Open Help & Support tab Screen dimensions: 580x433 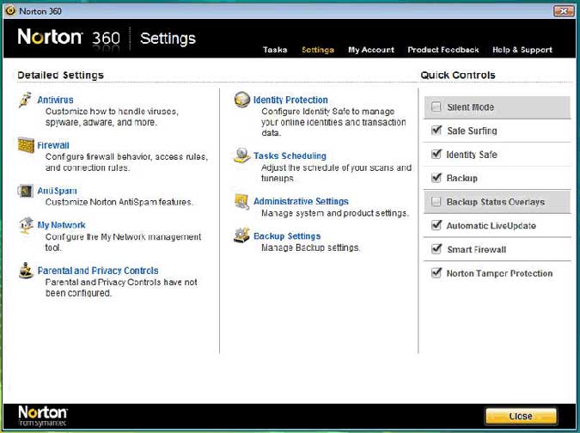coord(522,50)
